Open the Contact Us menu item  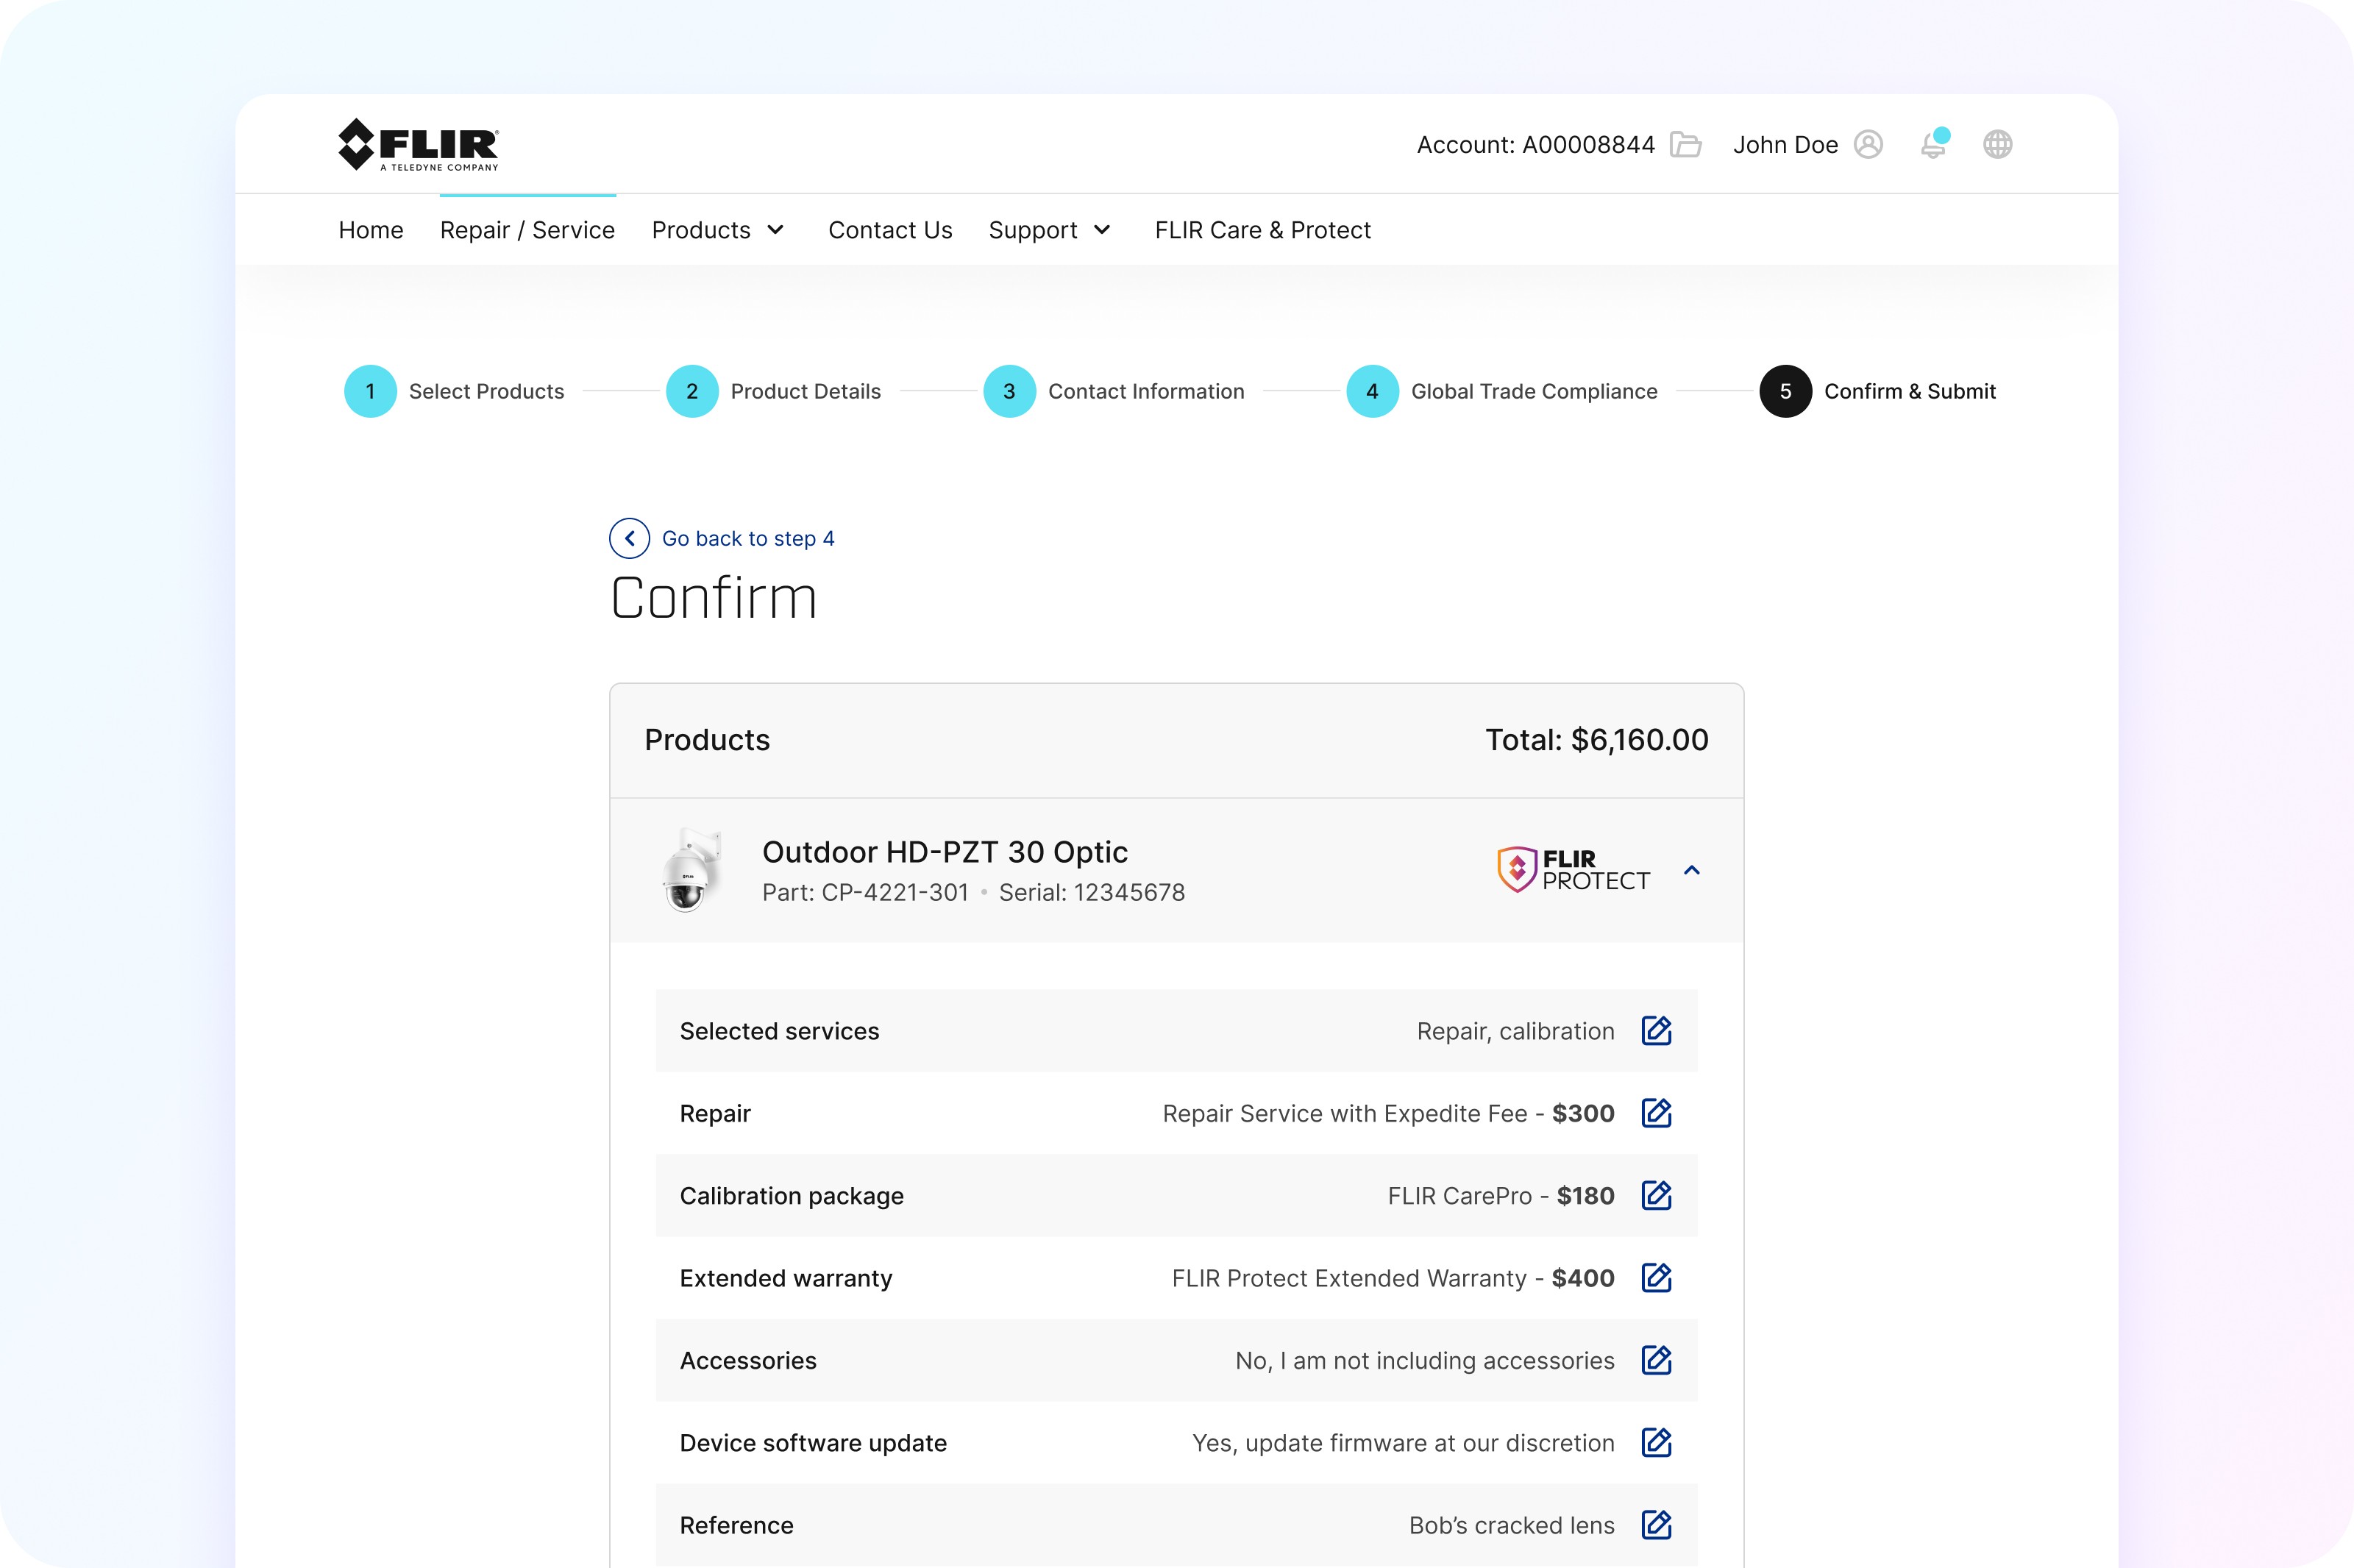pos(890,230)
